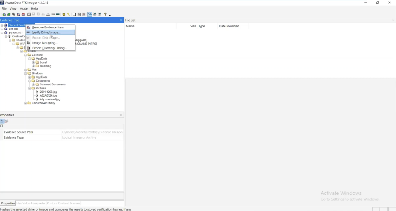
Task: Click the Obtain Protected Files toolbar icon
Action: [64, 14]
